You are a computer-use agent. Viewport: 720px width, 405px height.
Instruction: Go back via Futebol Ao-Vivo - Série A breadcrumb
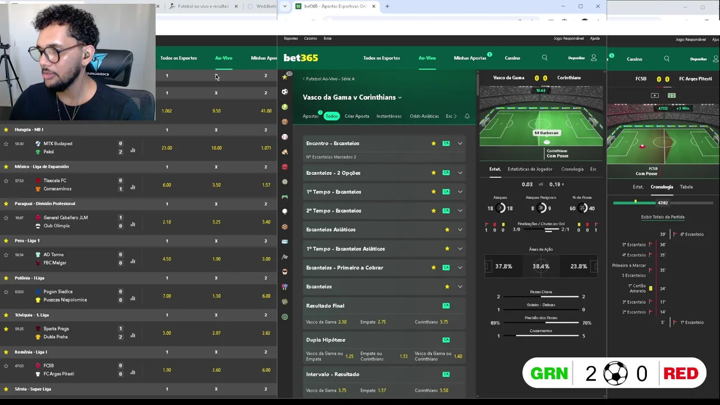click(x=328, y=79)
